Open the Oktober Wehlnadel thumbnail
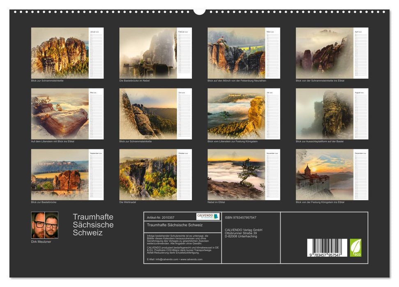This screenshot has height=287, width=399. click(x=148, y=174)
